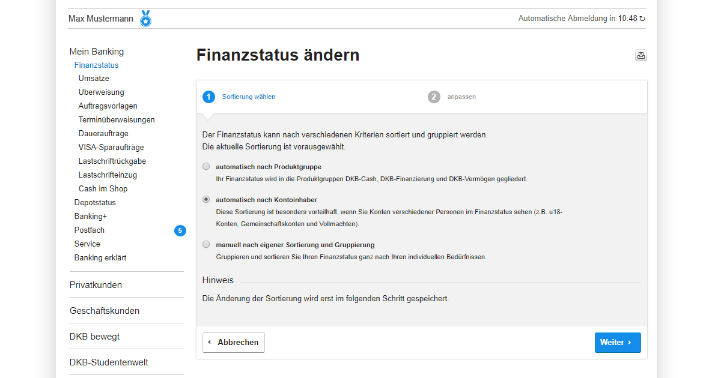Open the Umsätze menu item
Screen dimensions: 721x378
point(94,79)
